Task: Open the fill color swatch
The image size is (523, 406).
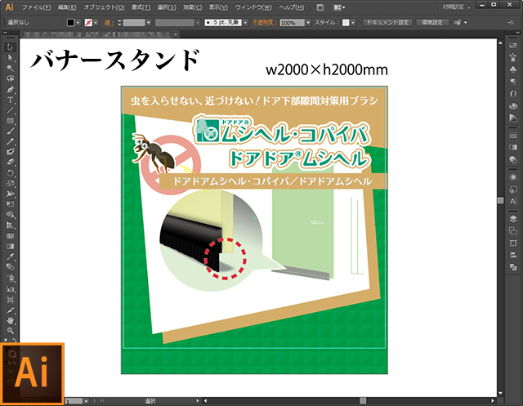Action: tap(71, 22)
